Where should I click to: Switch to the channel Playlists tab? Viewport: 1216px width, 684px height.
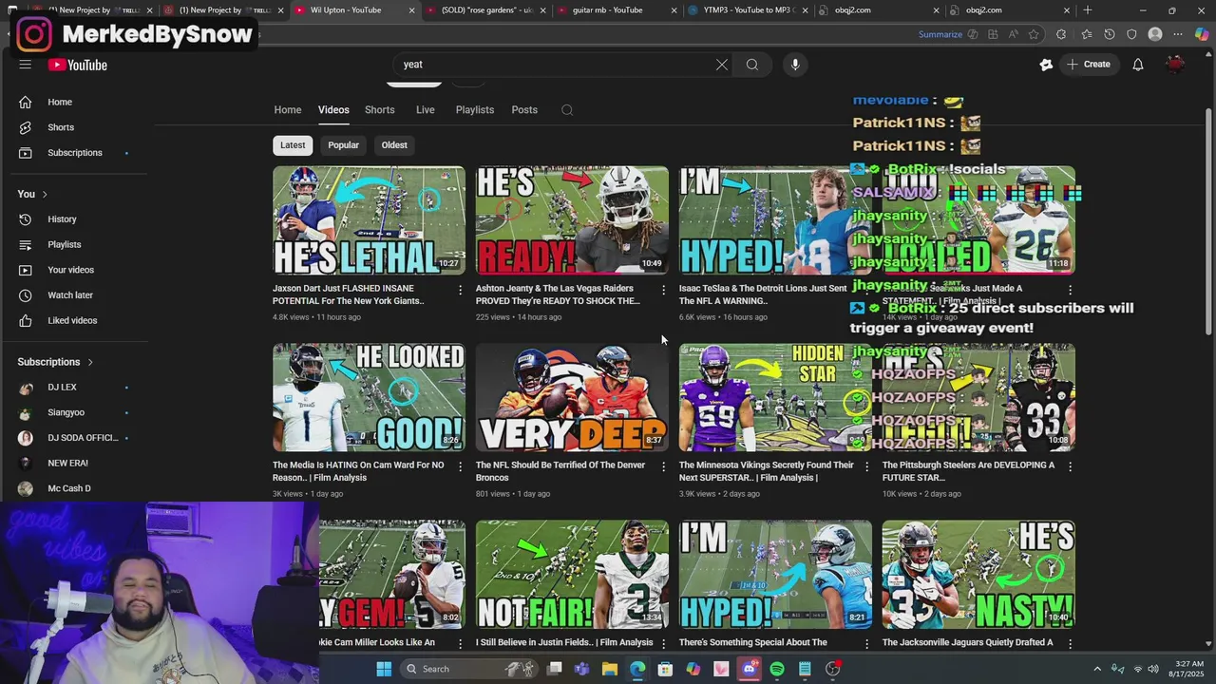tap(475, 109)
